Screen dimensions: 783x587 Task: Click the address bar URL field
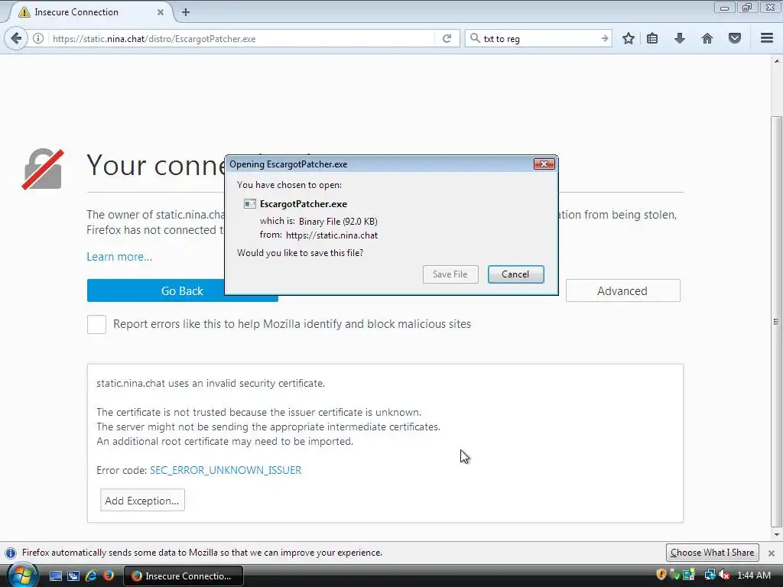(x=242, y=38)
